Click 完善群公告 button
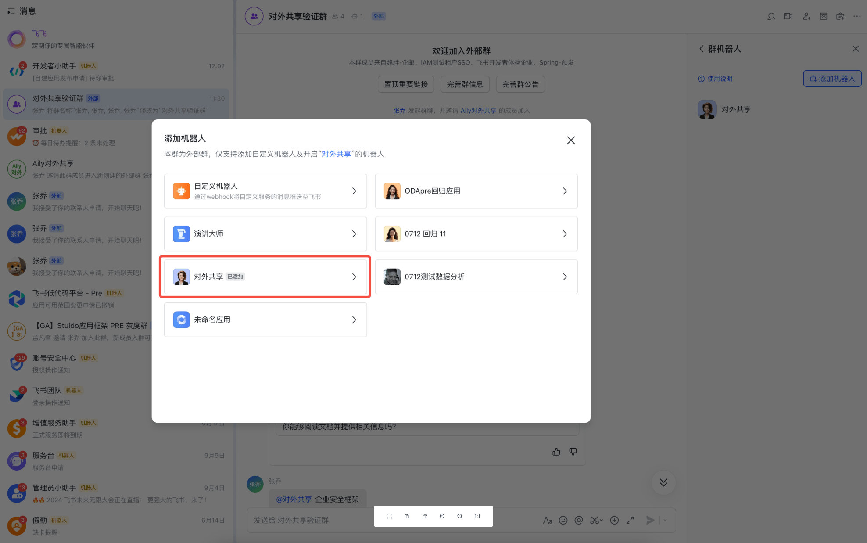867x543 pixels. pos(520,84)
